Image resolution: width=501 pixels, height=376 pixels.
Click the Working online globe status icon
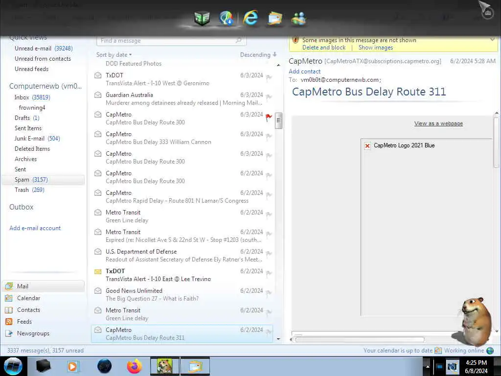pos(490,351)
